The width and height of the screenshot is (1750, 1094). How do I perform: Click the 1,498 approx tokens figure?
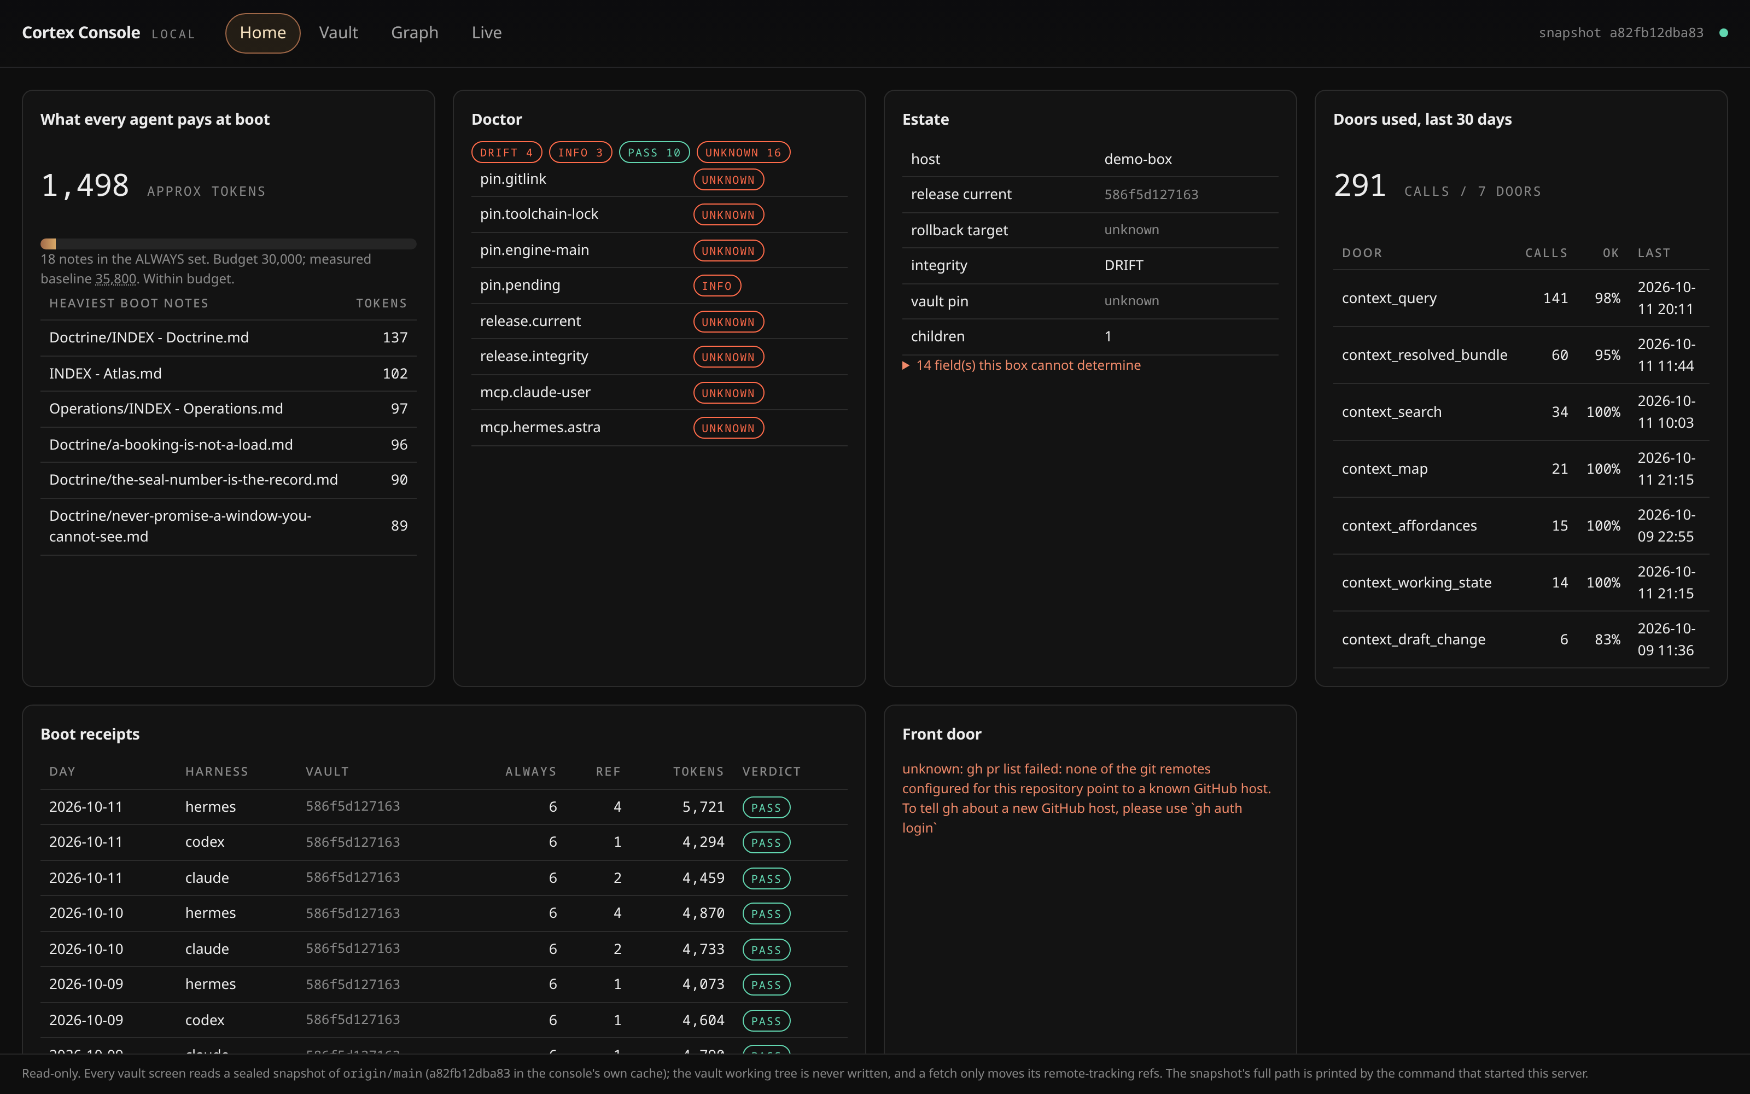[x=85, y=185]
